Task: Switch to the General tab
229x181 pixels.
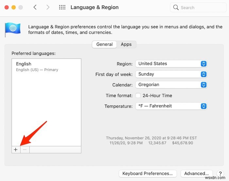Action: [x=104, y=44]
